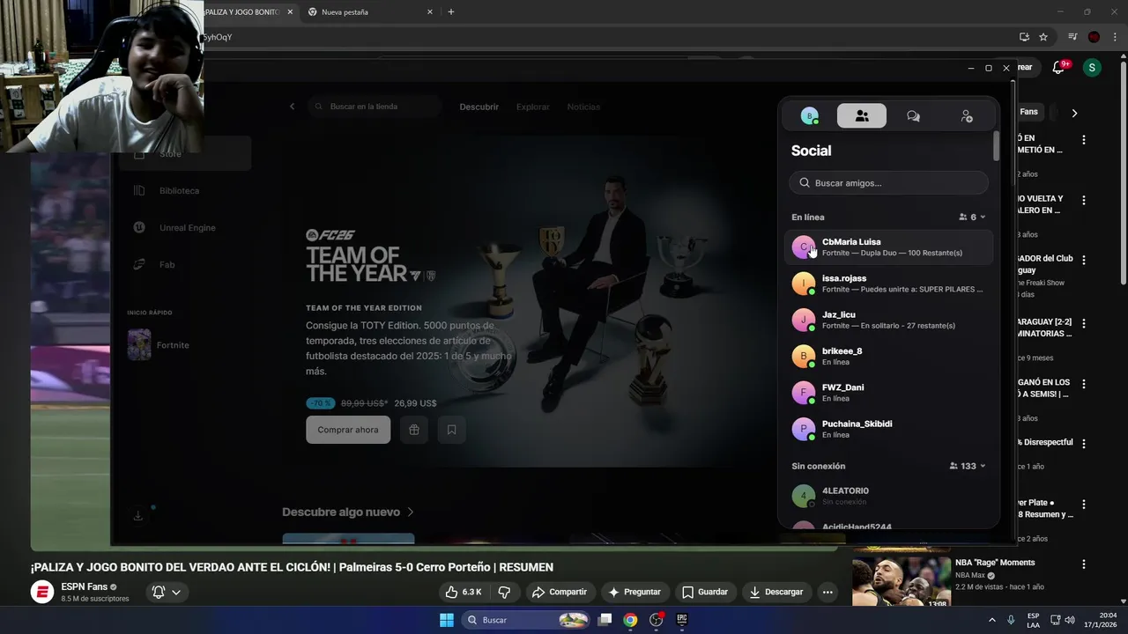Open the YouTube account avatar S
Image resolution: width=1128 pixels, height=634 pixels.
click(x=1092, y=67)
